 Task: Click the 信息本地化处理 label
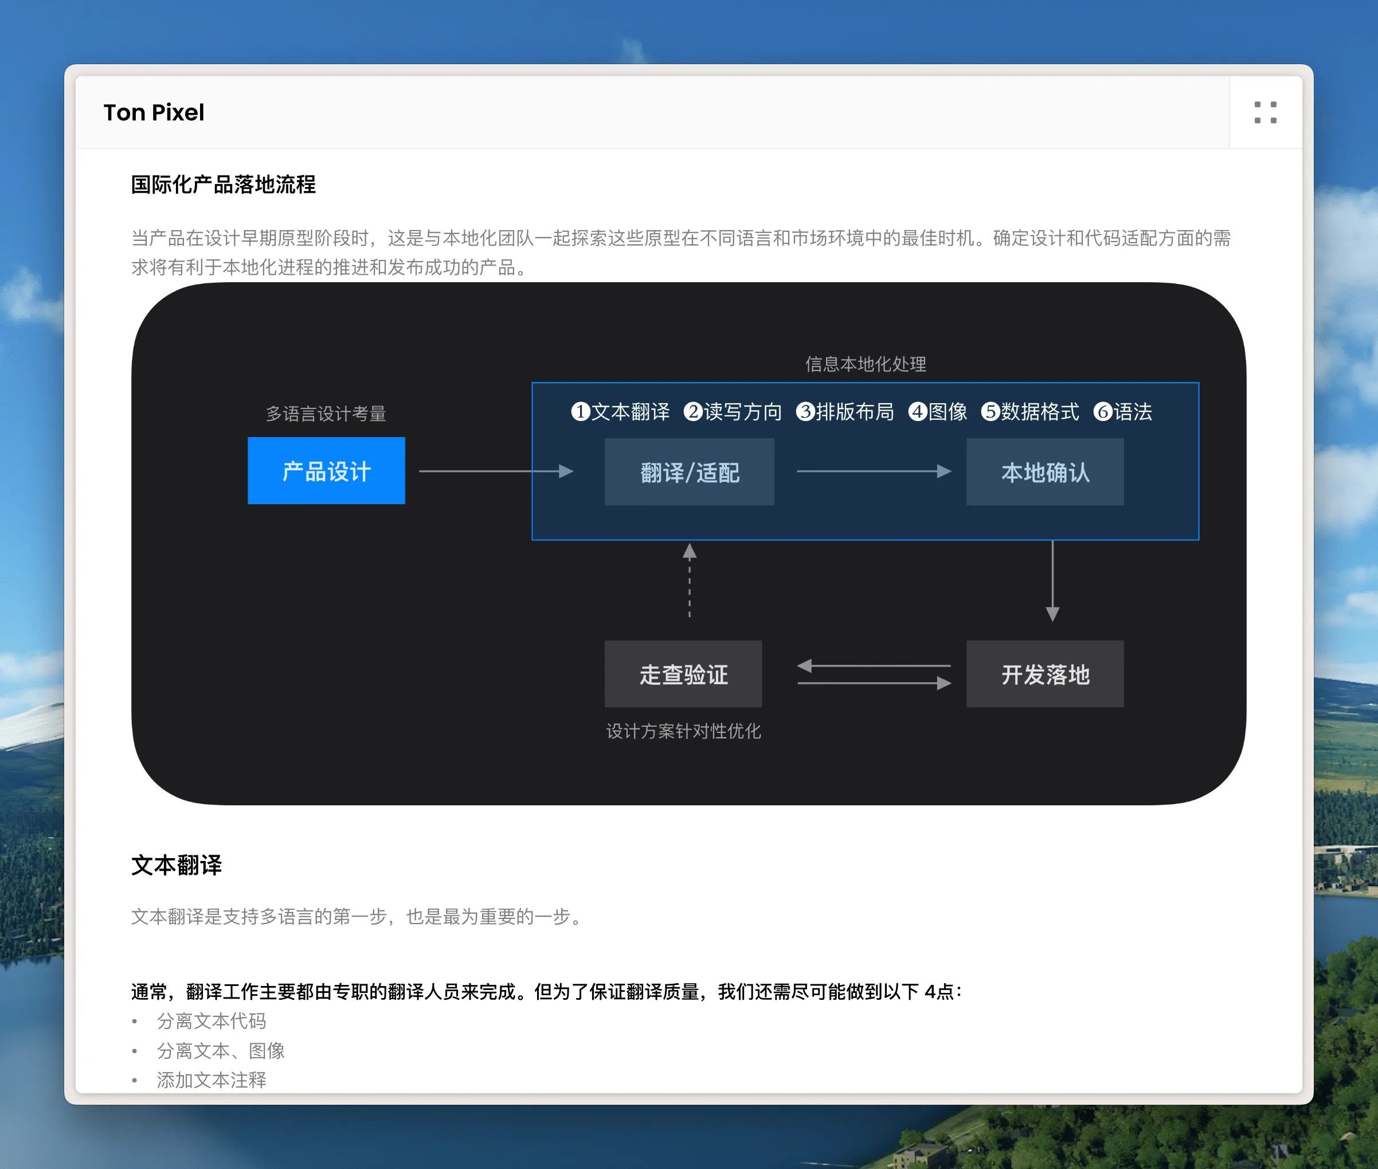pos(865,364)
